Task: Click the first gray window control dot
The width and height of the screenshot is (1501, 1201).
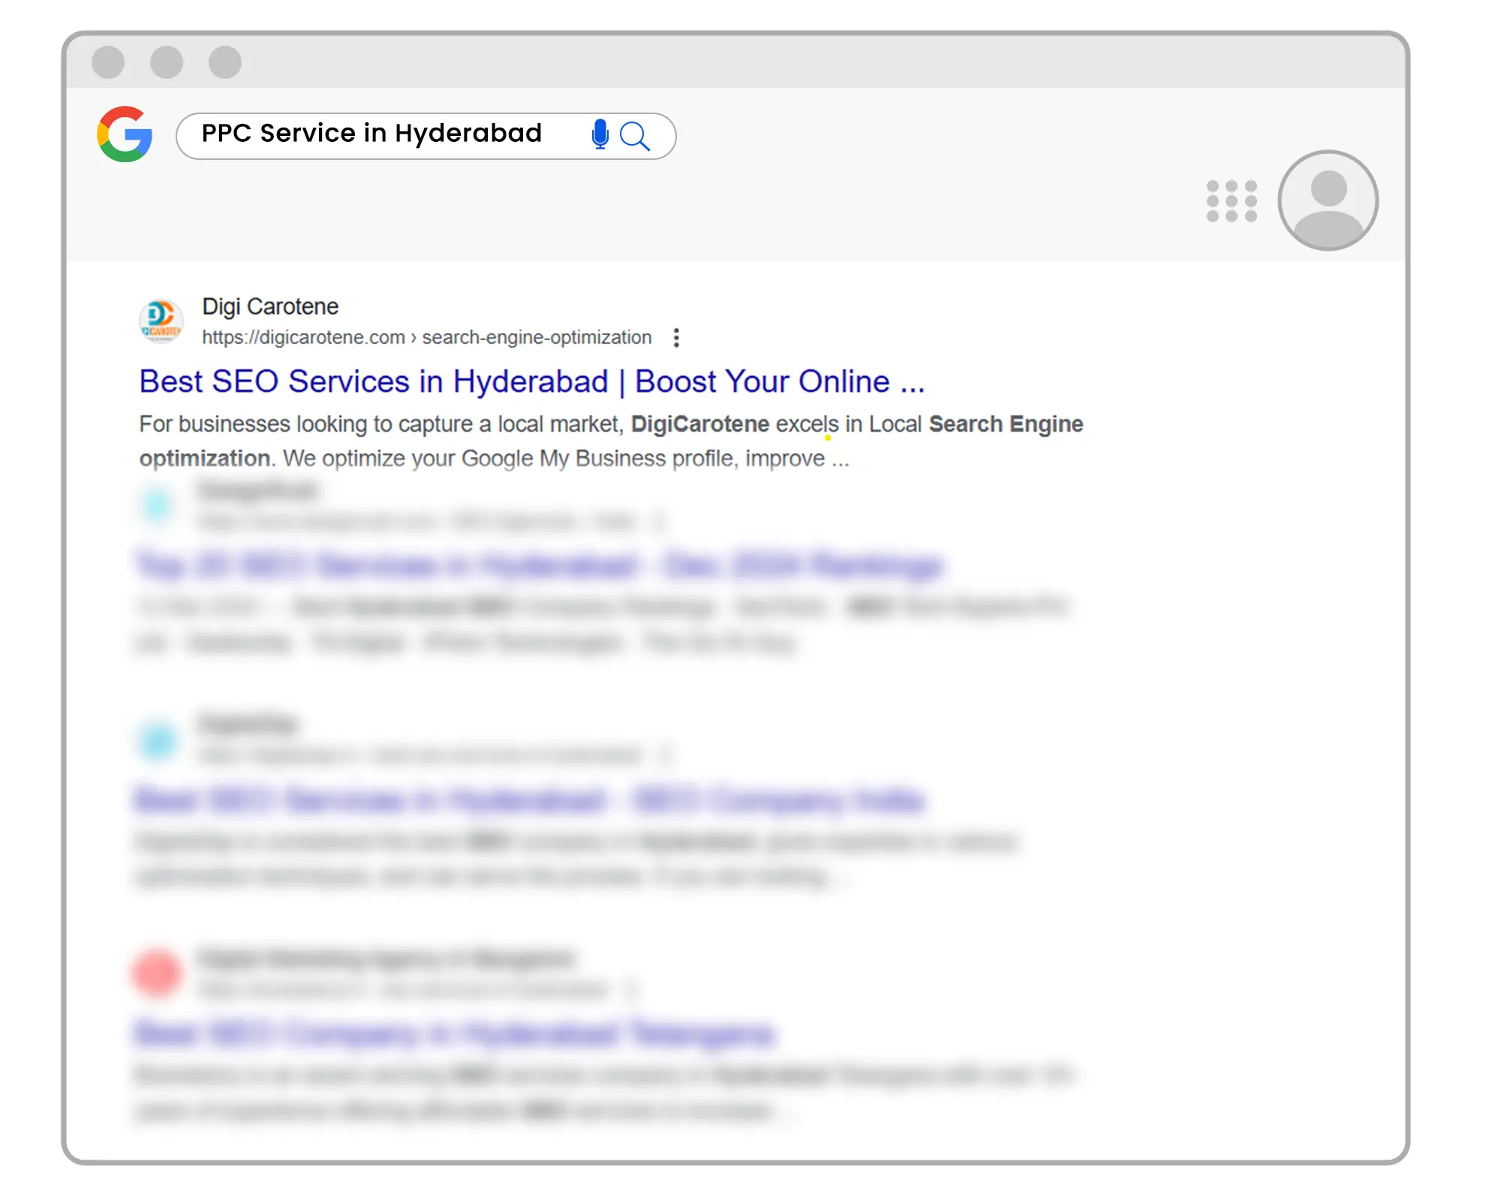Action: click(x=108, y=62)
